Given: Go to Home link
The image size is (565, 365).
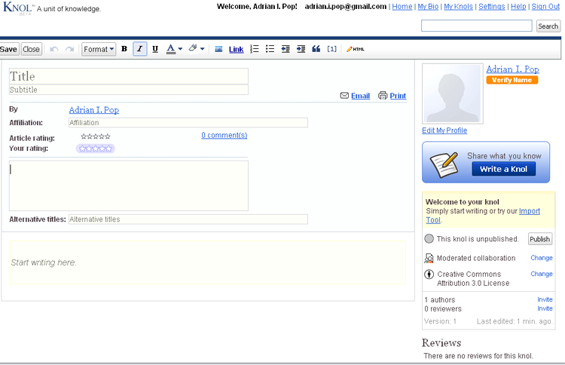Looking at the screenshot, I should (402, 7).
